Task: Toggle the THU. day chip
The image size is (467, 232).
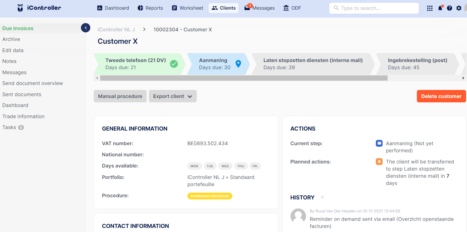Action: 241,166
